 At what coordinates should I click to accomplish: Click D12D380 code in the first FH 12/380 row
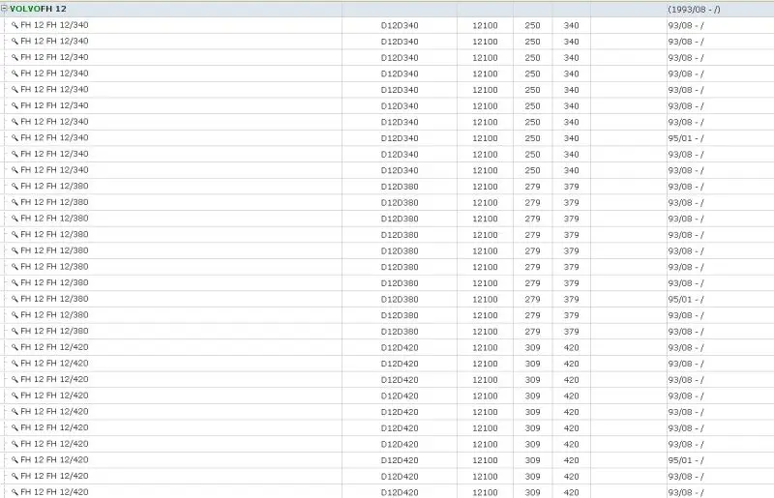[x=400, y=187]
